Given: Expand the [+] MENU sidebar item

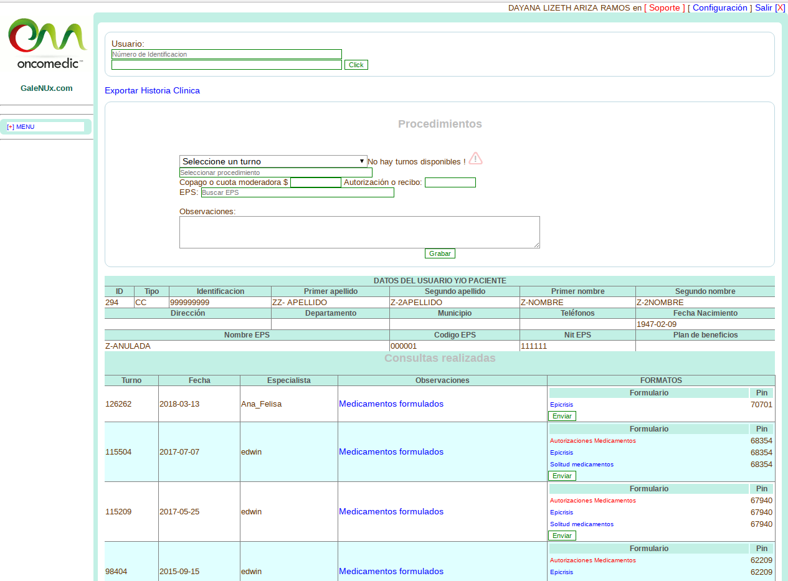Looking at the screenshot, I should 21,127.
